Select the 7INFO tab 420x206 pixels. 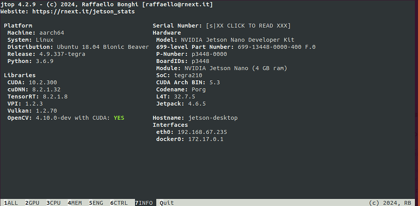click(144, 203)
